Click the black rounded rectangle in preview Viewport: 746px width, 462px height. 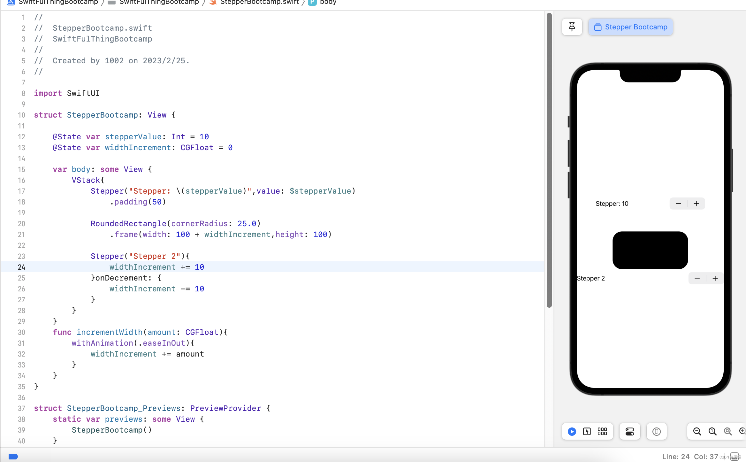[x=650, y=250]
